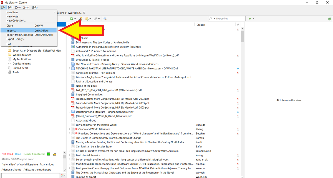Toggle the #Better BibTeX import error tag
Viewport: 333px width, 178px height.
point(17,159)
